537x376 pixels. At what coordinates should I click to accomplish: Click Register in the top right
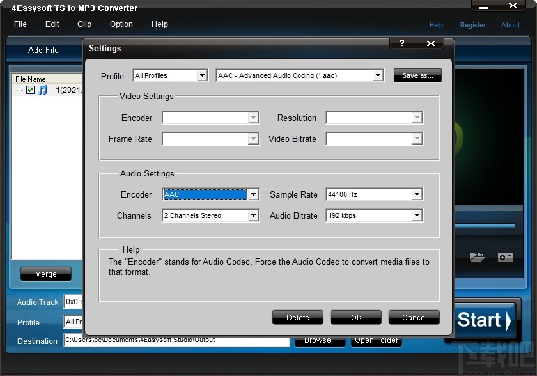point(473,25)
